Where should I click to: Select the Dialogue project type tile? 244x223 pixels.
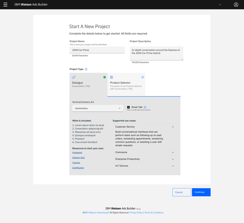point(88,84)
